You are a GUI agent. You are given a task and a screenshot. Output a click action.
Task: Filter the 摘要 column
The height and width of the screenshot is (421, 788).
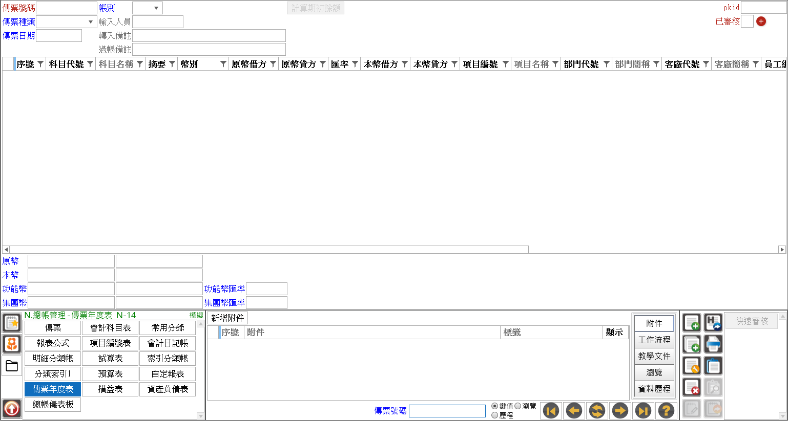pyautogui.click(x=172, y=64)
